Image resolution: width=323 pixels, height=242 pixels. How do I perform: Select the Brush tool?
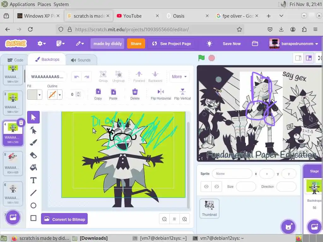point(33,143)
